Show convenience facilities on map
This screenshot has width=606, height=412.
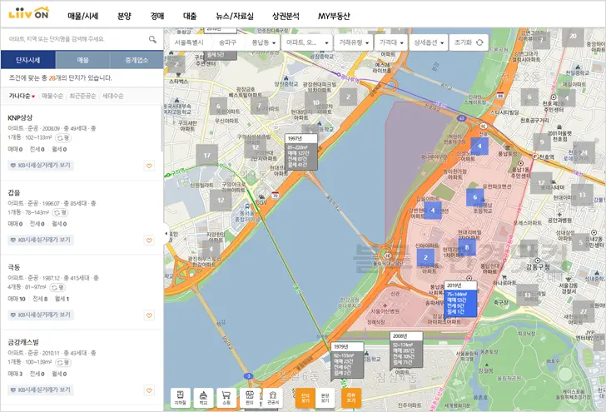tap(249, 397)
